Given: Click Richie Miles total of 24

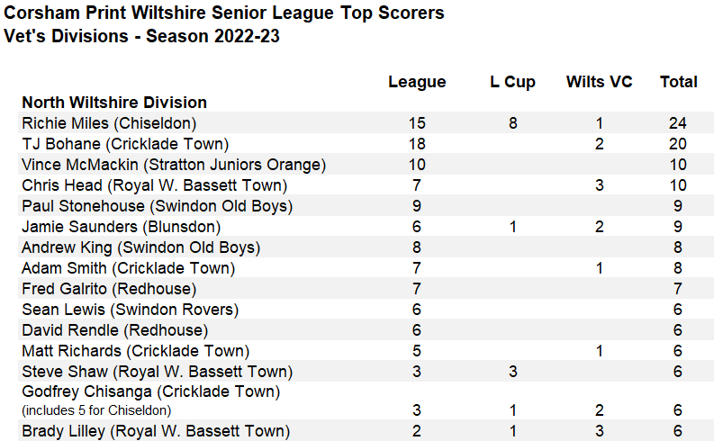Looking at the screenshot, I should click(678, 123).
